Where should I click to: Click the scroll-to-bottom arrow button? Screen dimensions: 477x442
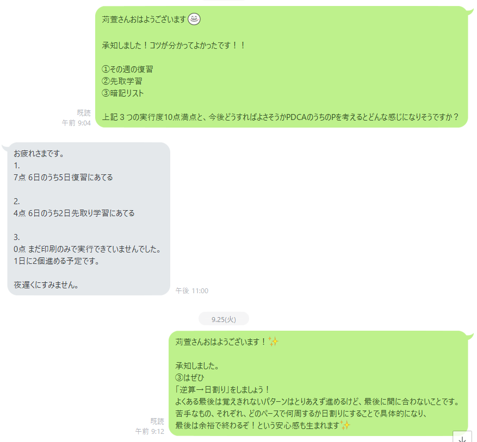coord(462,438)
